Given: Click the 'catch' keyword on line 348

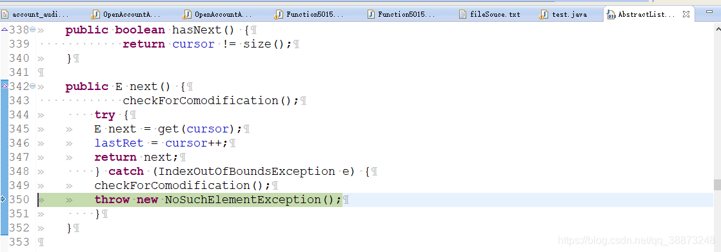Looking at the screenshot, I should pos(126,172).
